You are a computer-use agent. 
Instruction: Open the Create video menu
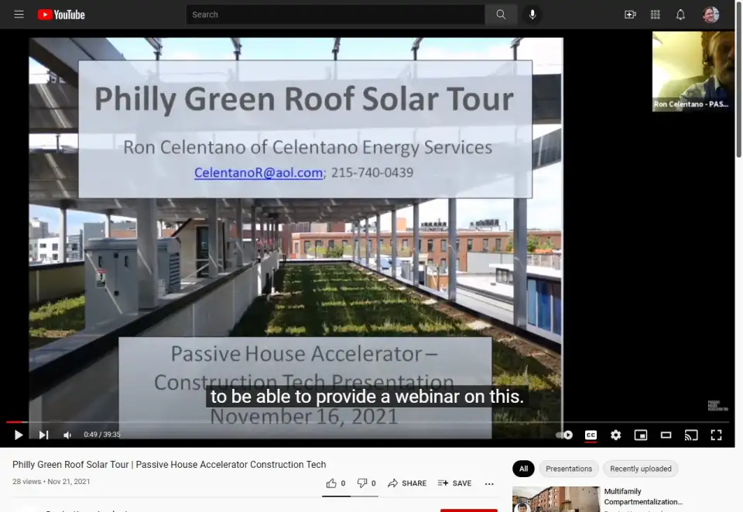tap(630, 15)
